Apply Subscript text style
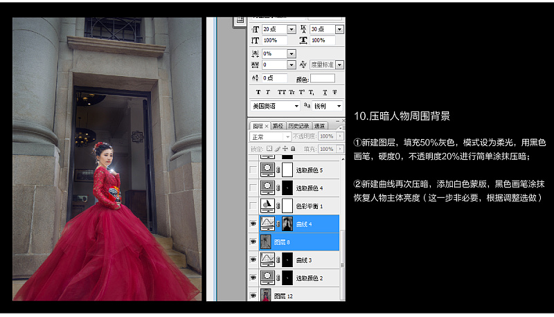The image size is (554, 317). pos(311,93)
